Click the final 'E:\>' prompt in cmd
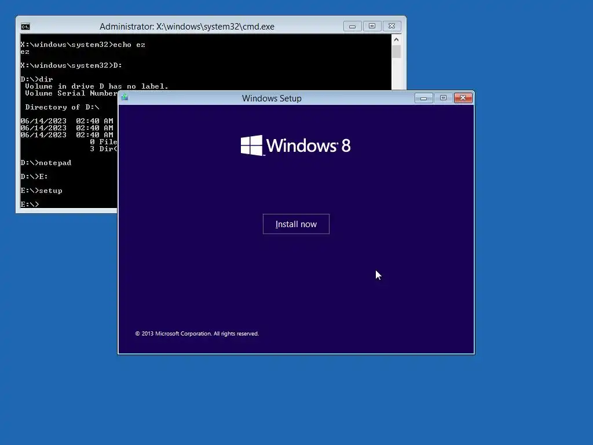 tap(30, 205)
